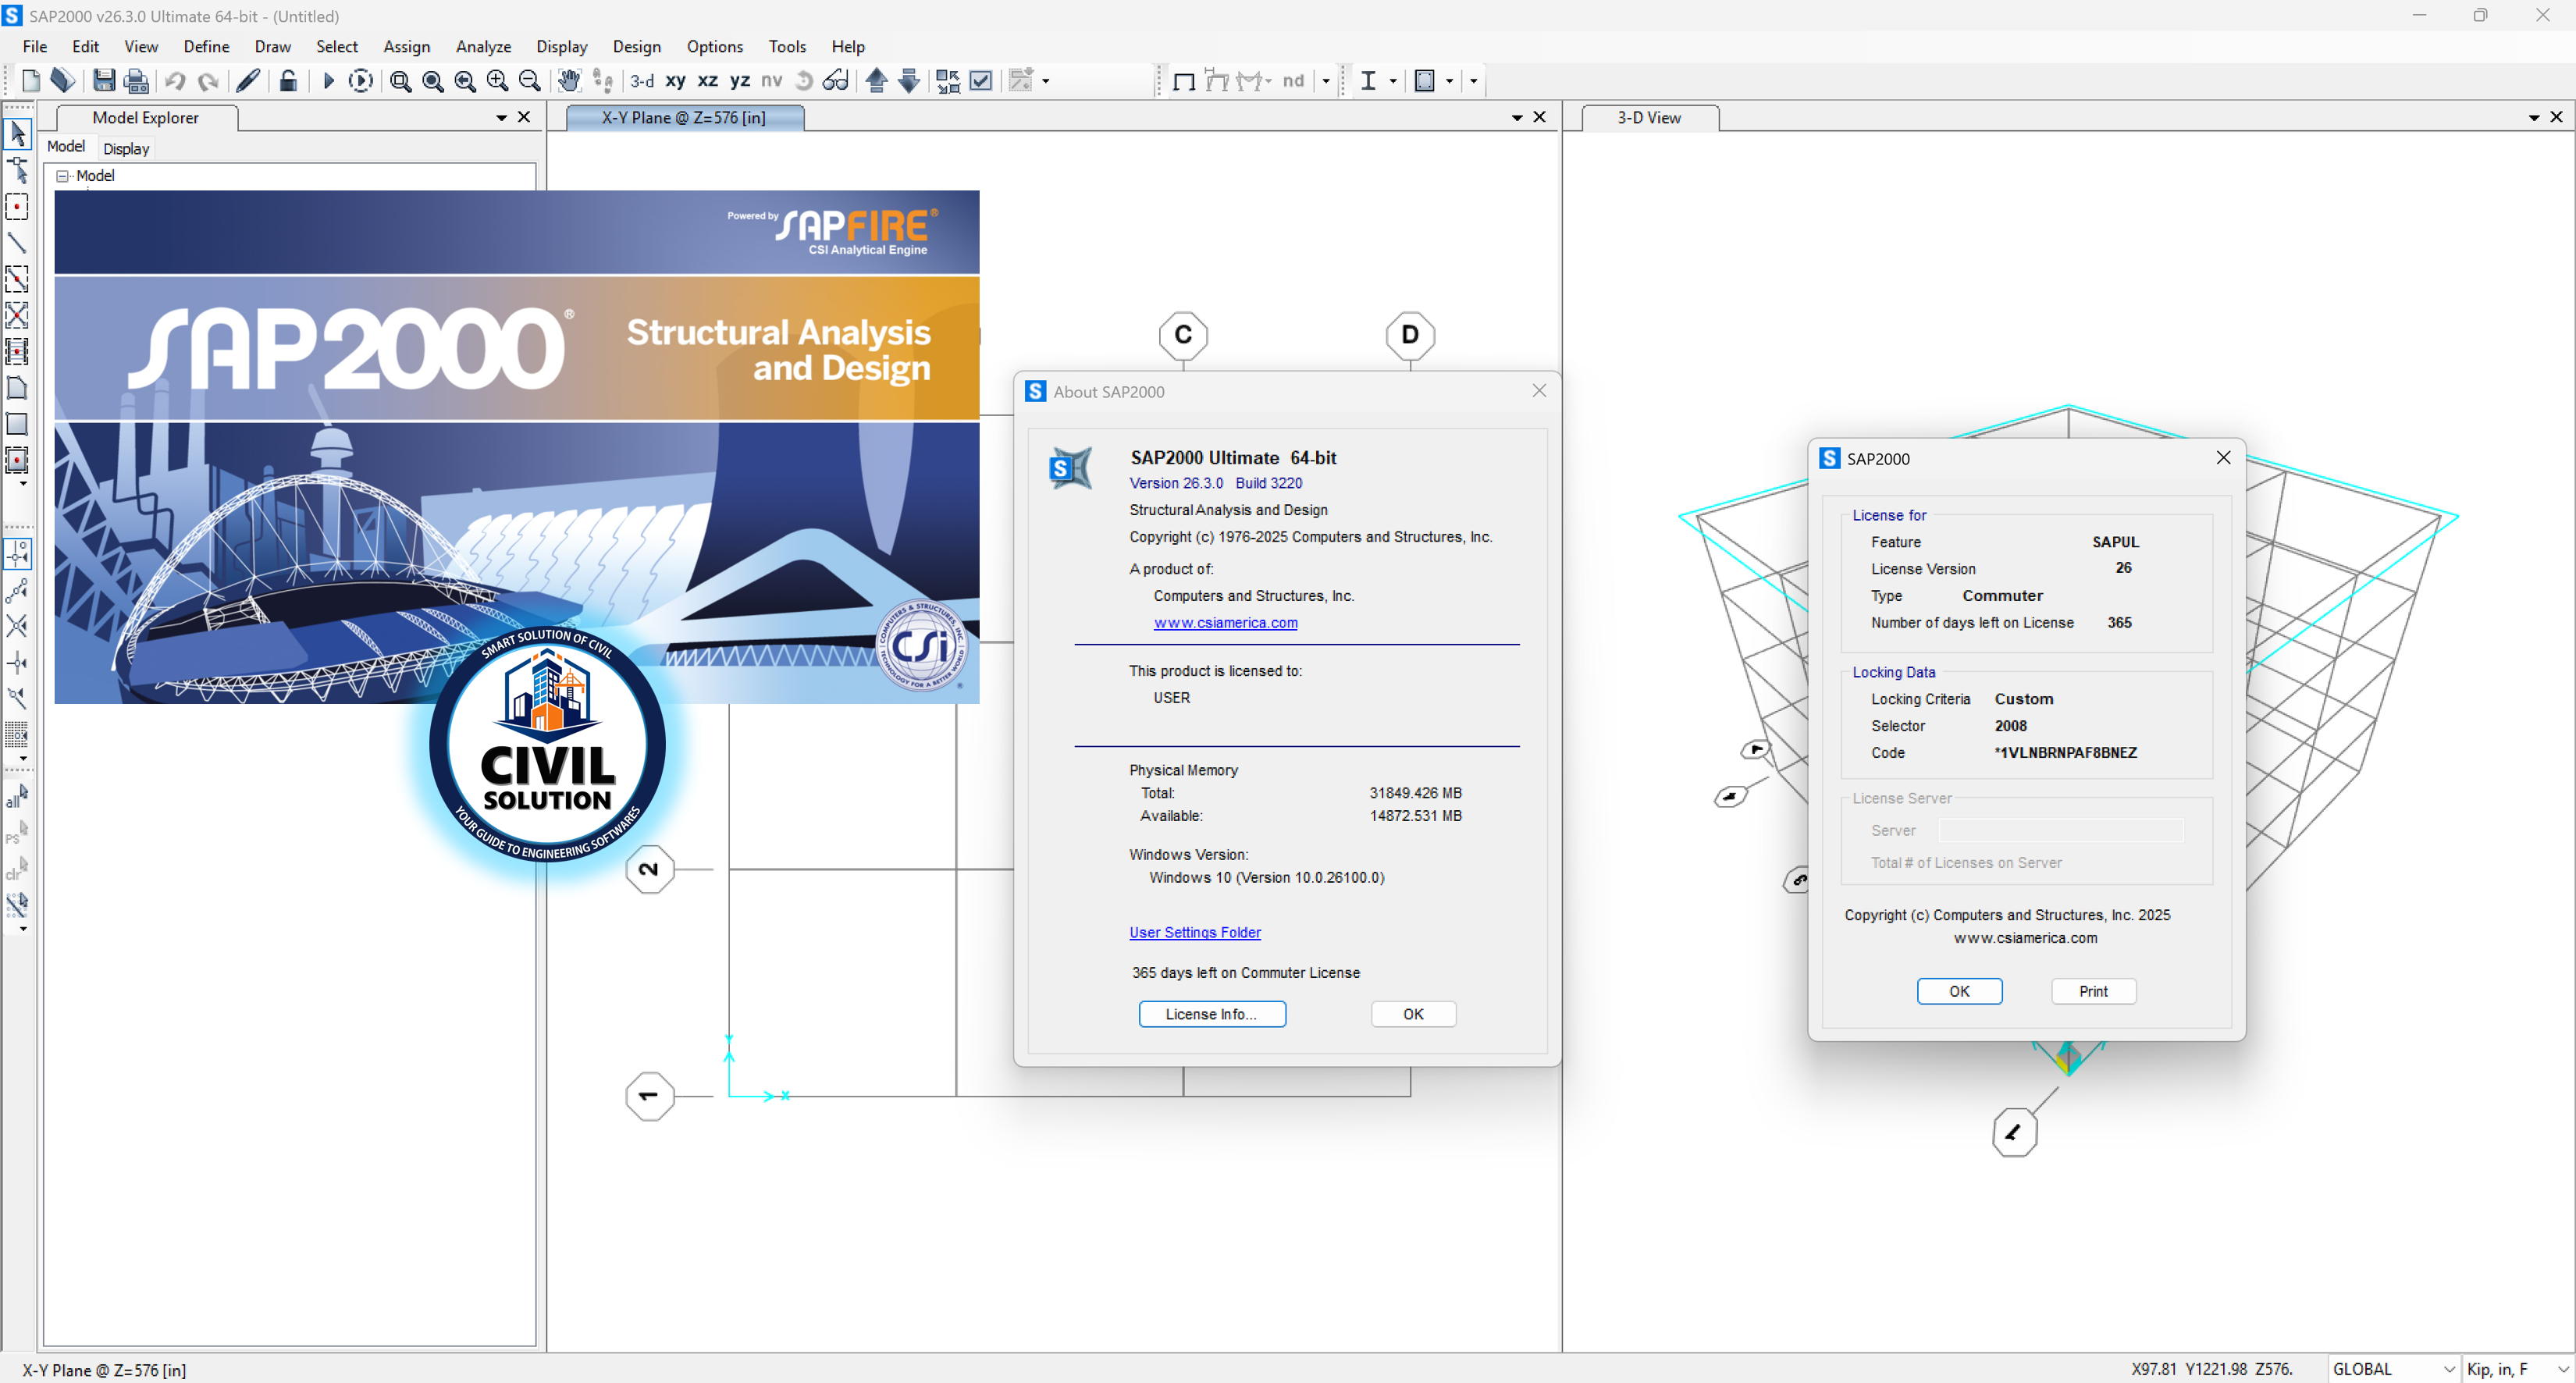Viewport: 2576px width, 1383px height.
Task: Collapse the Model tree in Model Explorer
Action: pos(62,175)
